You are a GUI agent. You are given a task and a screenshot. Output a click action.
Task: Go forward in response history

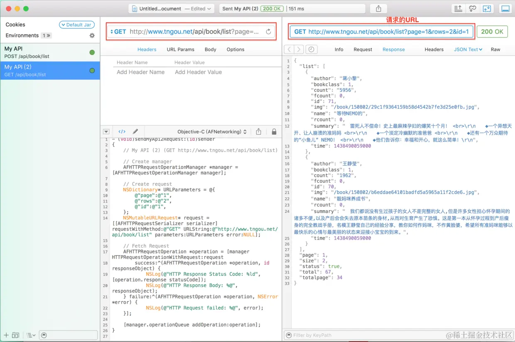[x=299, y=49]
